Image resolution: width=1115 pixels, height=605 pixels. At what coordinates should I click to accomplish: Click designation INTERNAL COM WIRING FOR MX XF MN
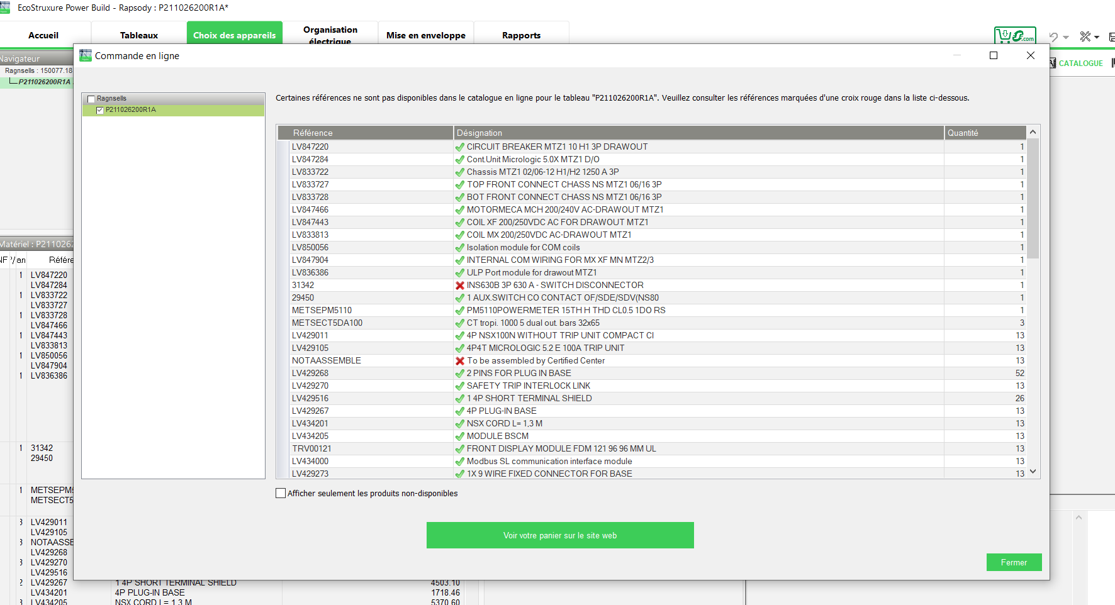click(x=560, y=260)
